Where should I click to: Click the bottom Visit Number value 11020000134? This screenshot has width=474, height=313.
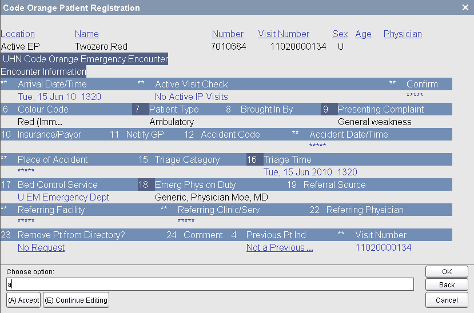[x=383, y=247]
